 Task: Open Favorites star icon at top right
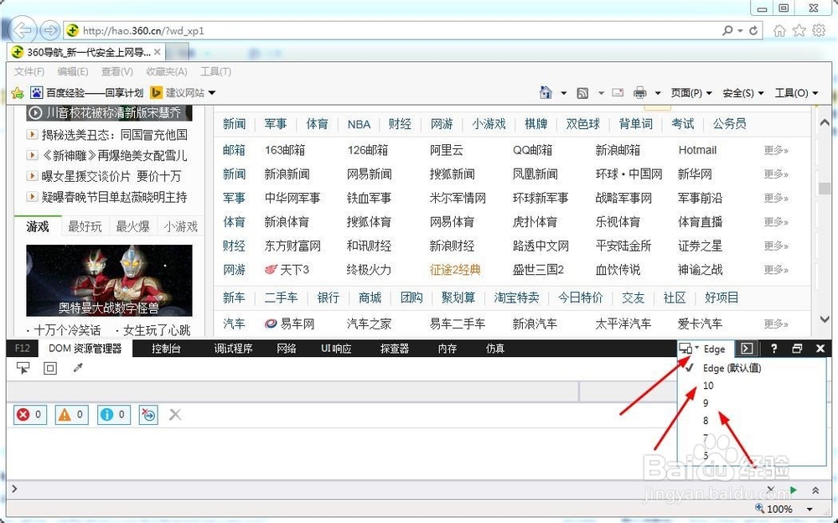pyautogui.click(x=799, y=30)
